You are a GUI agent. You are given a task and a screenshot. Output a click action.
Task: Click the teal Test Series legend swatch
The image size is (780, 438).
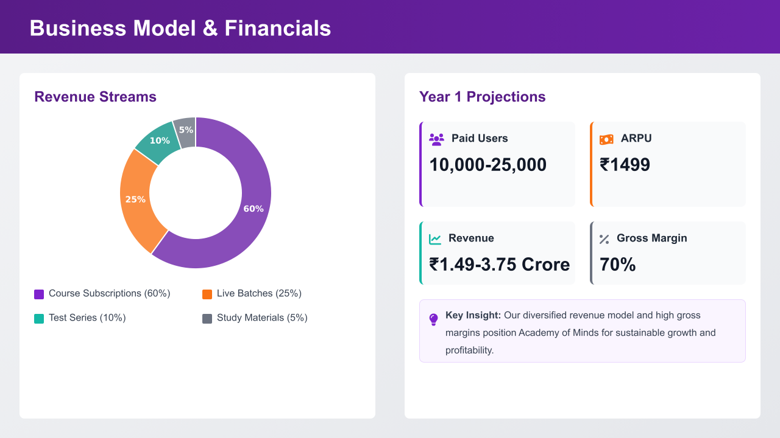click(39, 319)
